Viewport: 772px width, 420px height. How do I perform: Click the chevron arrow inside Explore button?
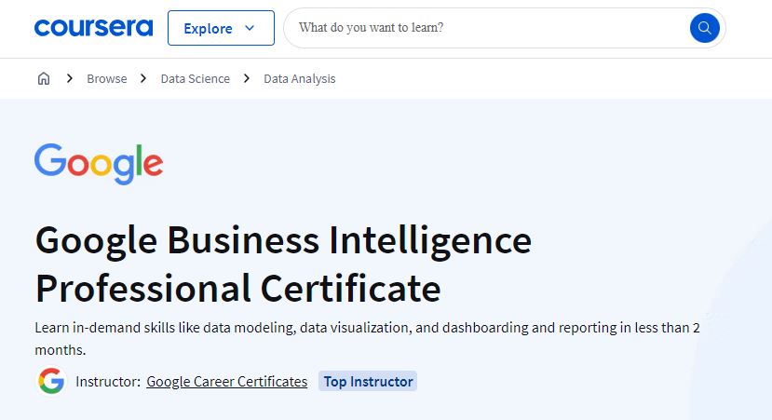(250, 28)
